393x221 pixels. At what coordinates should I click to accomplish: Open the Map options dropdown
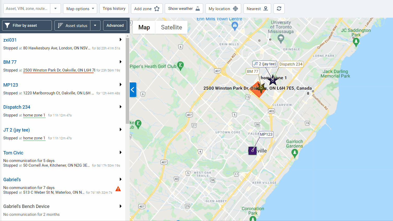pos(80,8)
